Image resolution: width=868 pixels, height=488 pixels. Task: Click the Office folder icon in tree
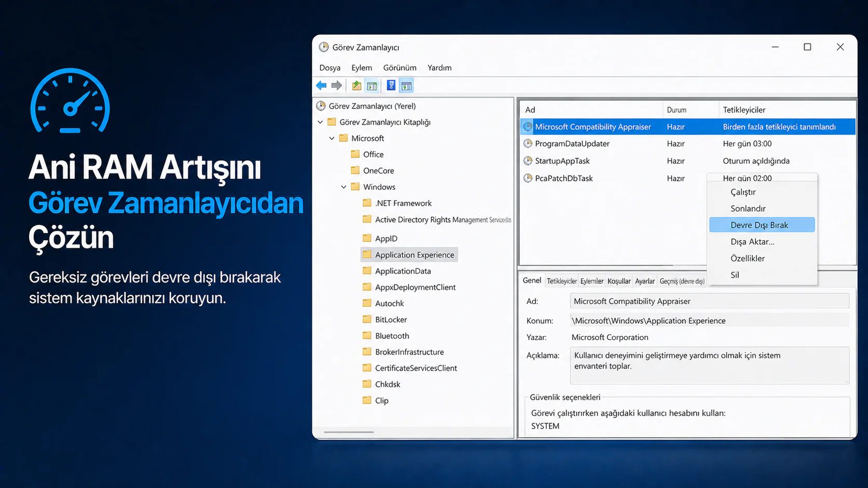[355, 154]
